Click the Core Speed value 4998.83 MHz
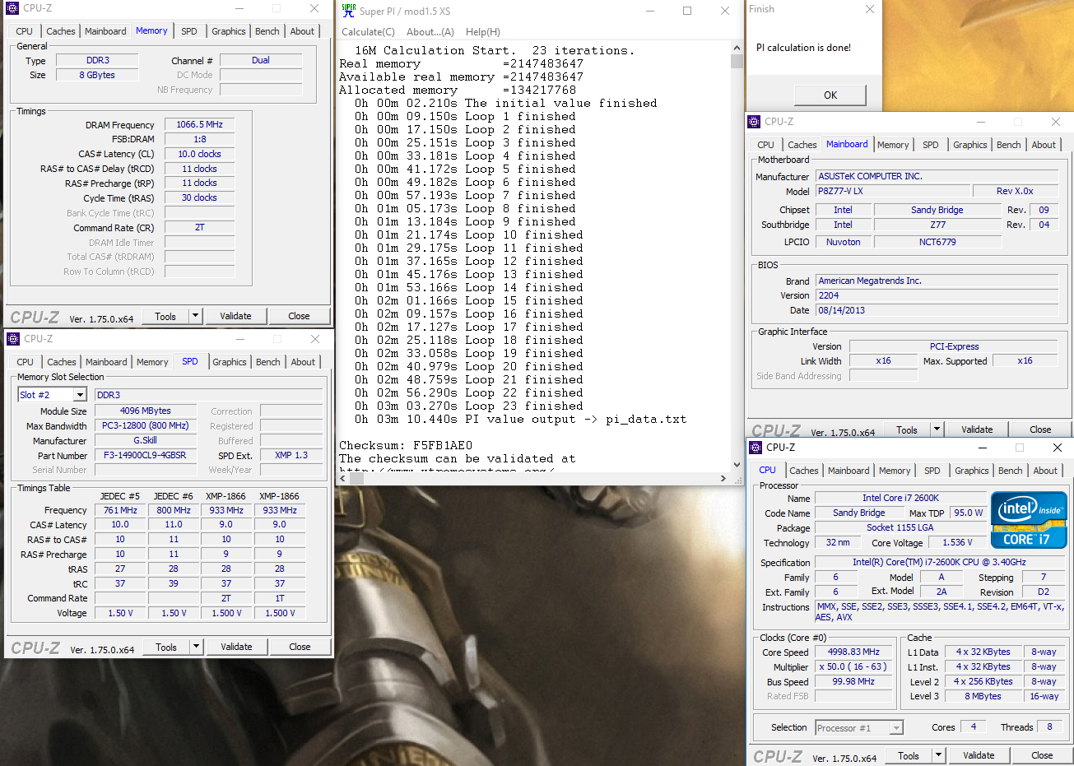The image size is (1074, 766). (x=853, y=652)
